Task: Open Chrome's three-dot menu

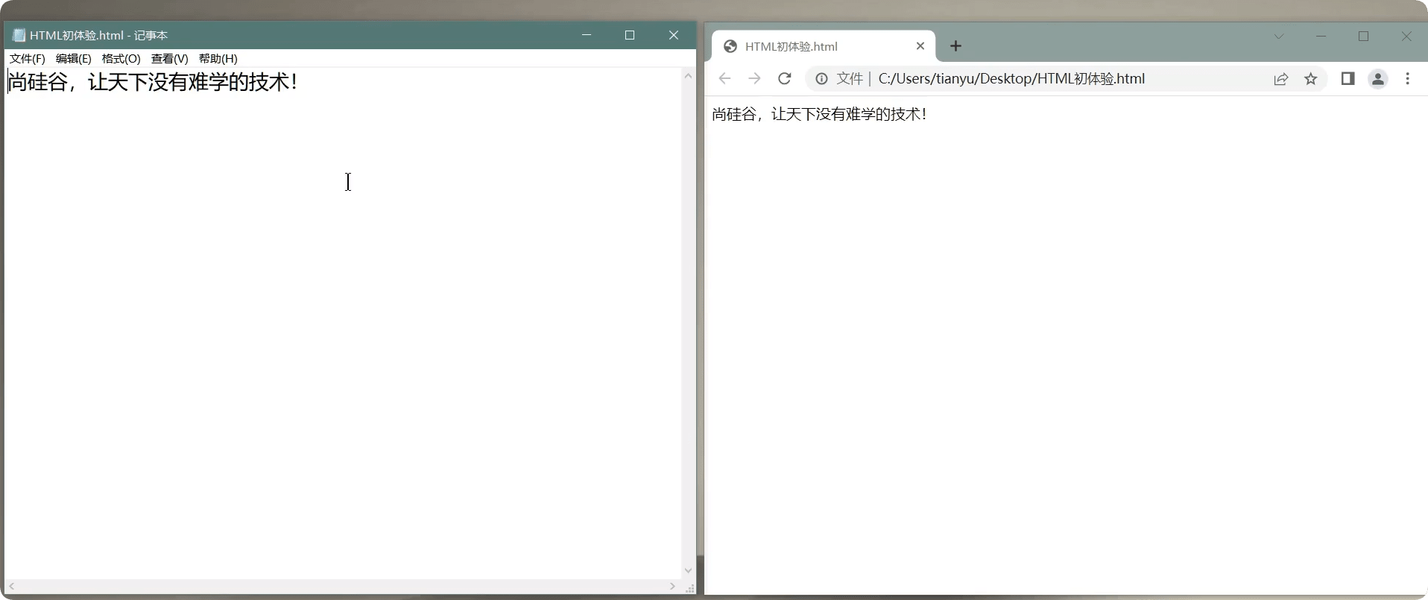Action: point(1407,79)
